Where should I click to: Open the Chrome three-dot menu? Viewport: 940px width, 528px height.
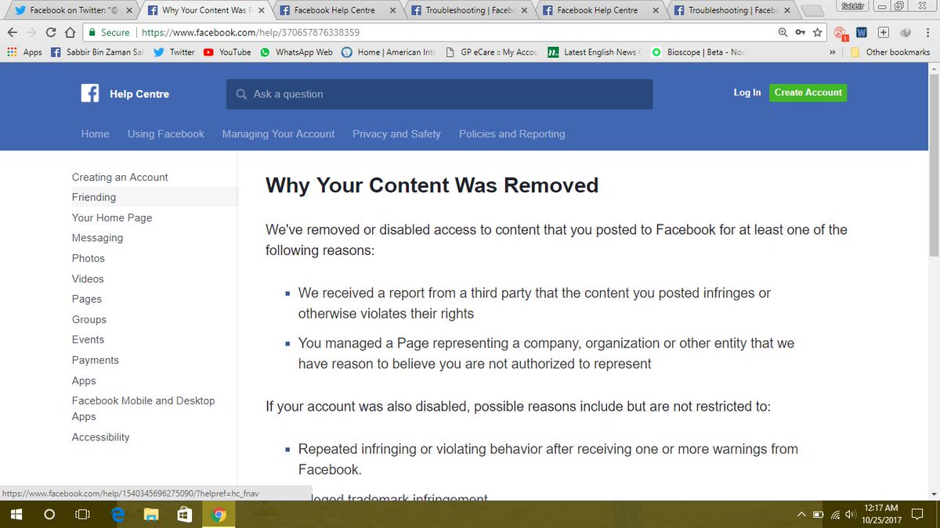pyautogui.click(x=927, y=33)
